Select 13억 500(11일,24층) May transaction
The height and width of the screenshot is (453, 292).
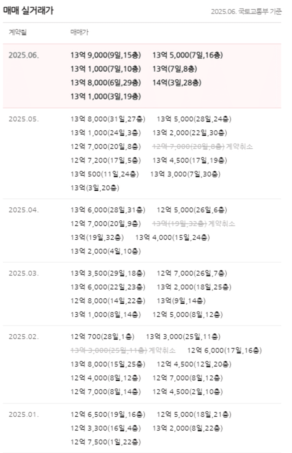click(105, 174)
